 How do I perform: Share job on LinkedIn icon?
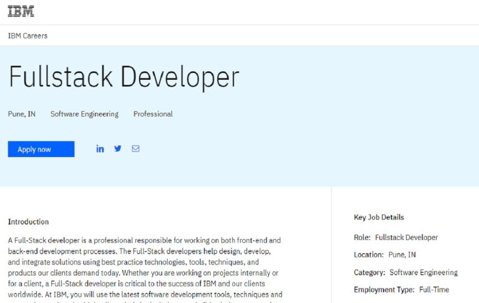[x=100, y=149]
